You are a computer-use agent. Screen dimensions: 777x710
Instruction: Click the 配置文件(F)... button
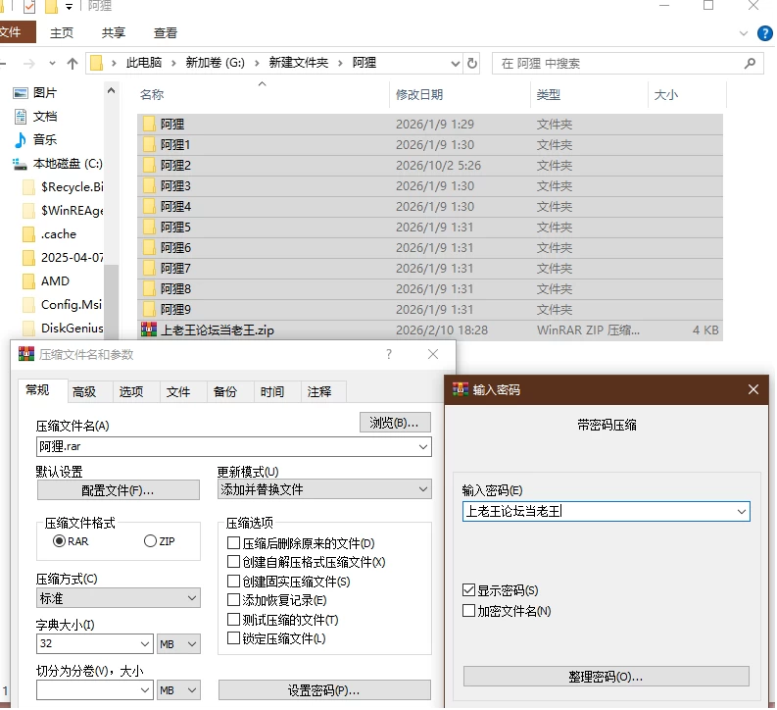[x=118, y=490]
